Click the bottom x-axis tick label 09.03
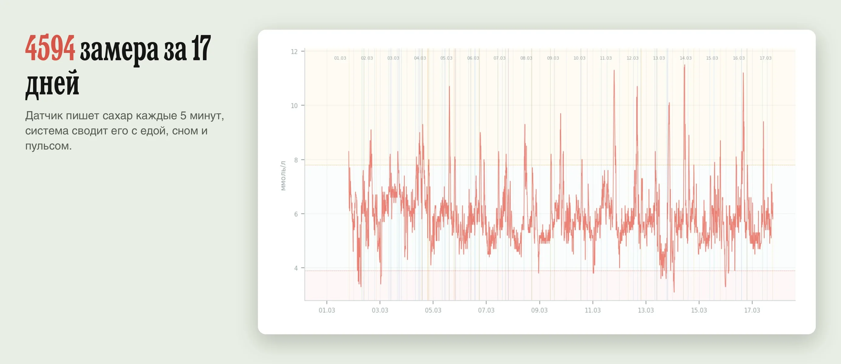This screenshot has height=364, width=841. click(x=539, y=310)
